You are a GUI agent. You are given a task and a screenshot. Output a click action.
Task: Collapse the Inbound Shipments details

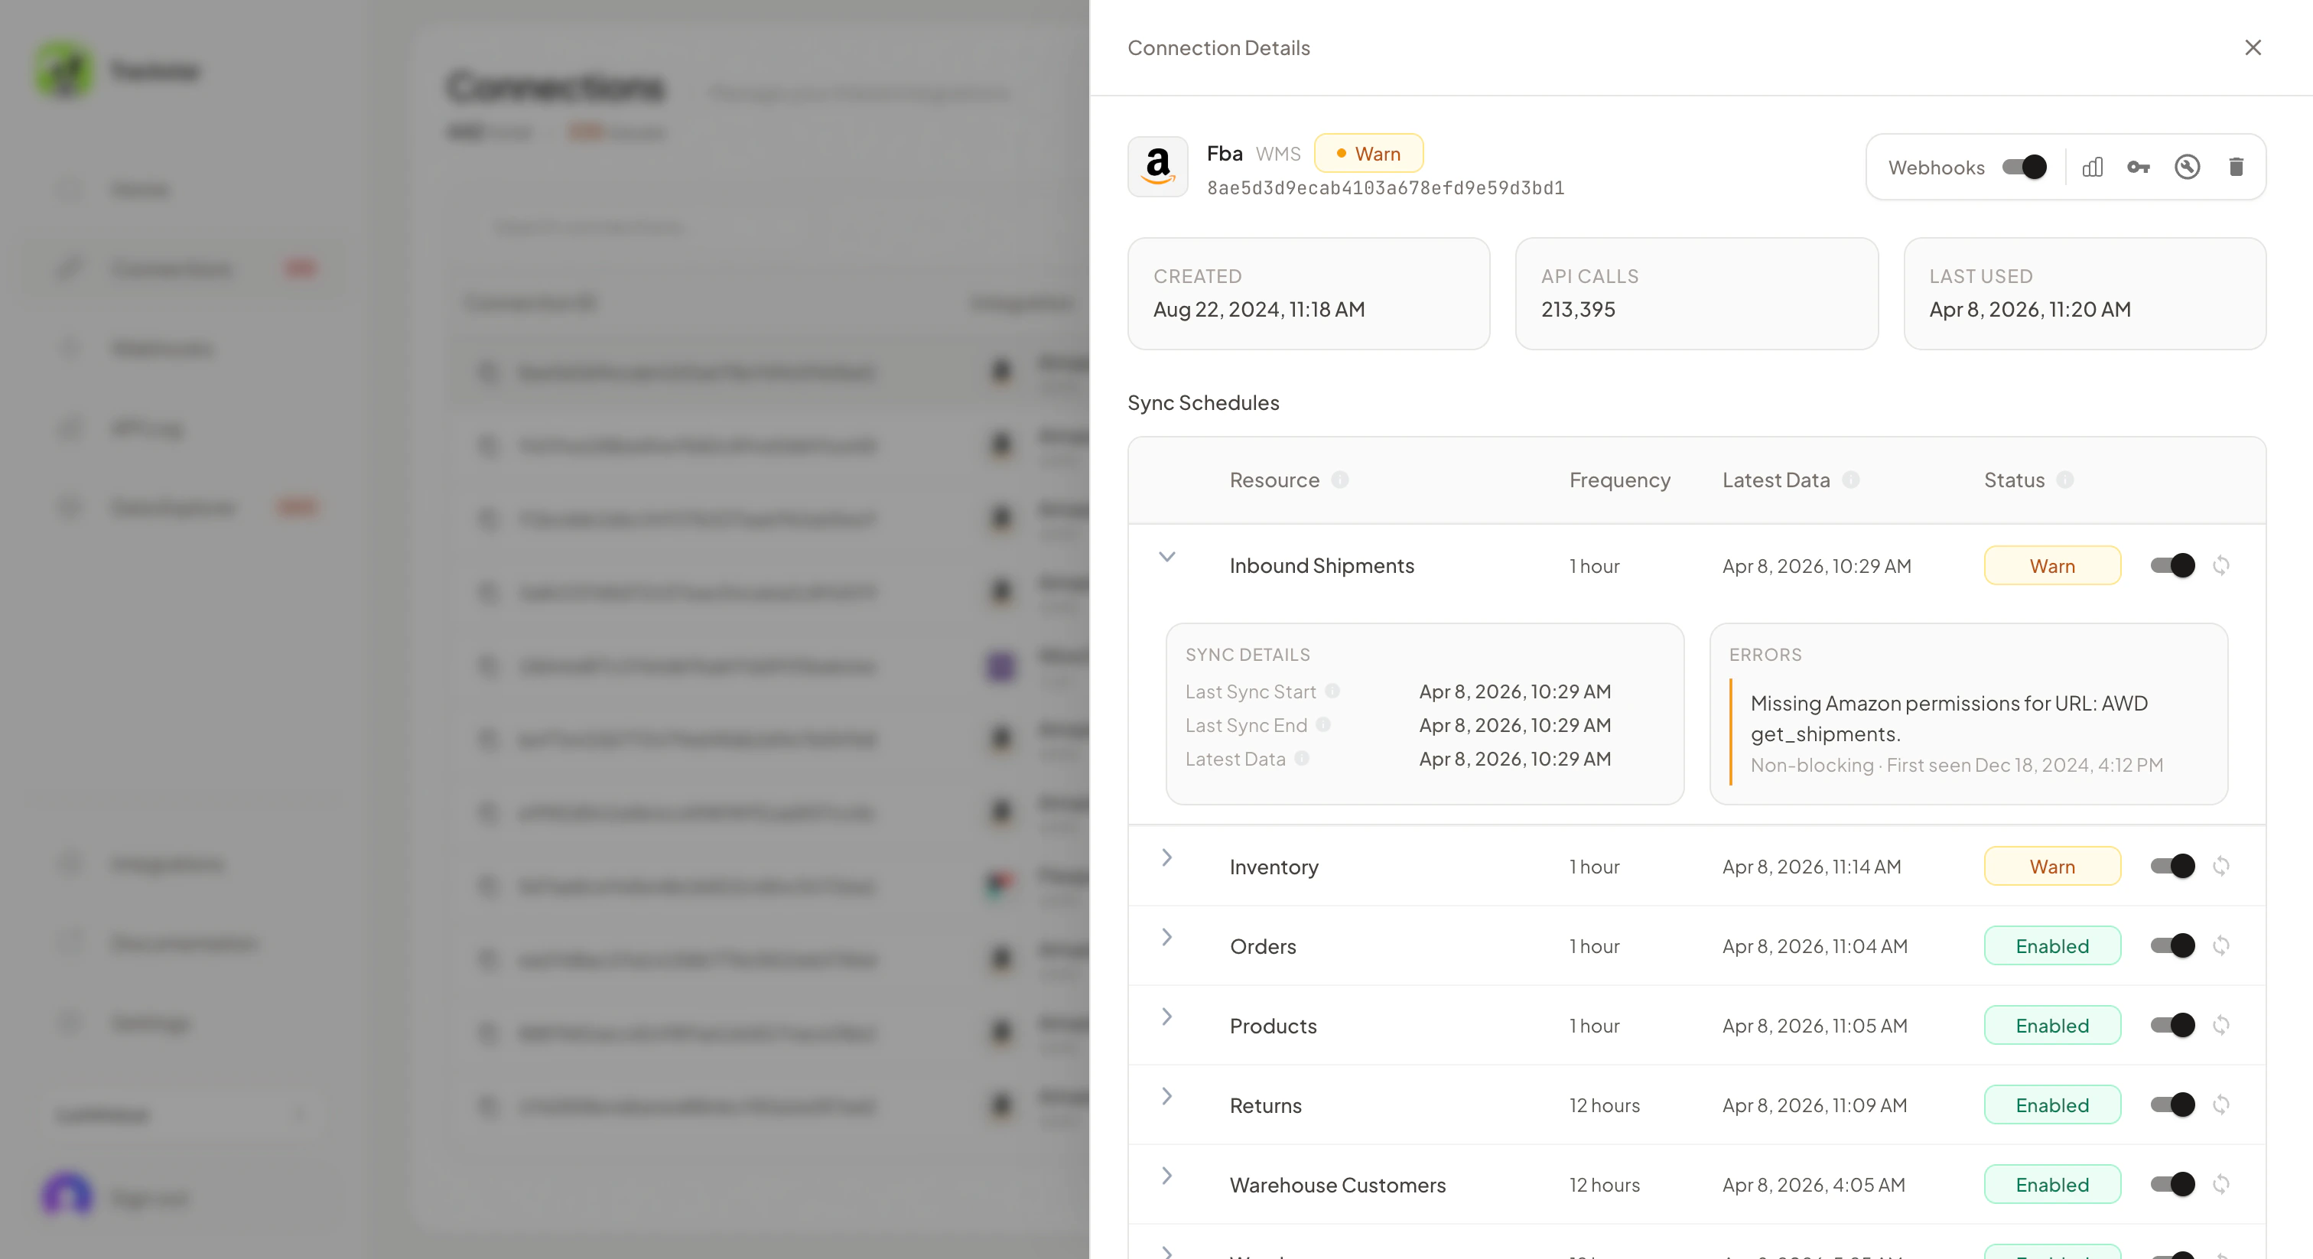tap(1167, 557)
